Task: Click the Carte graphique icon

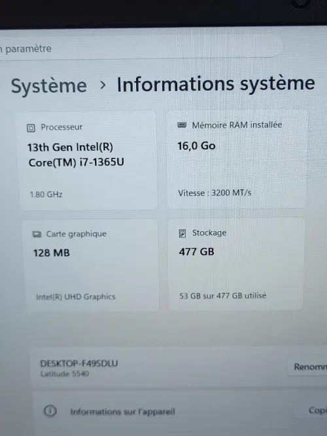Action: [x=37, y=234]
